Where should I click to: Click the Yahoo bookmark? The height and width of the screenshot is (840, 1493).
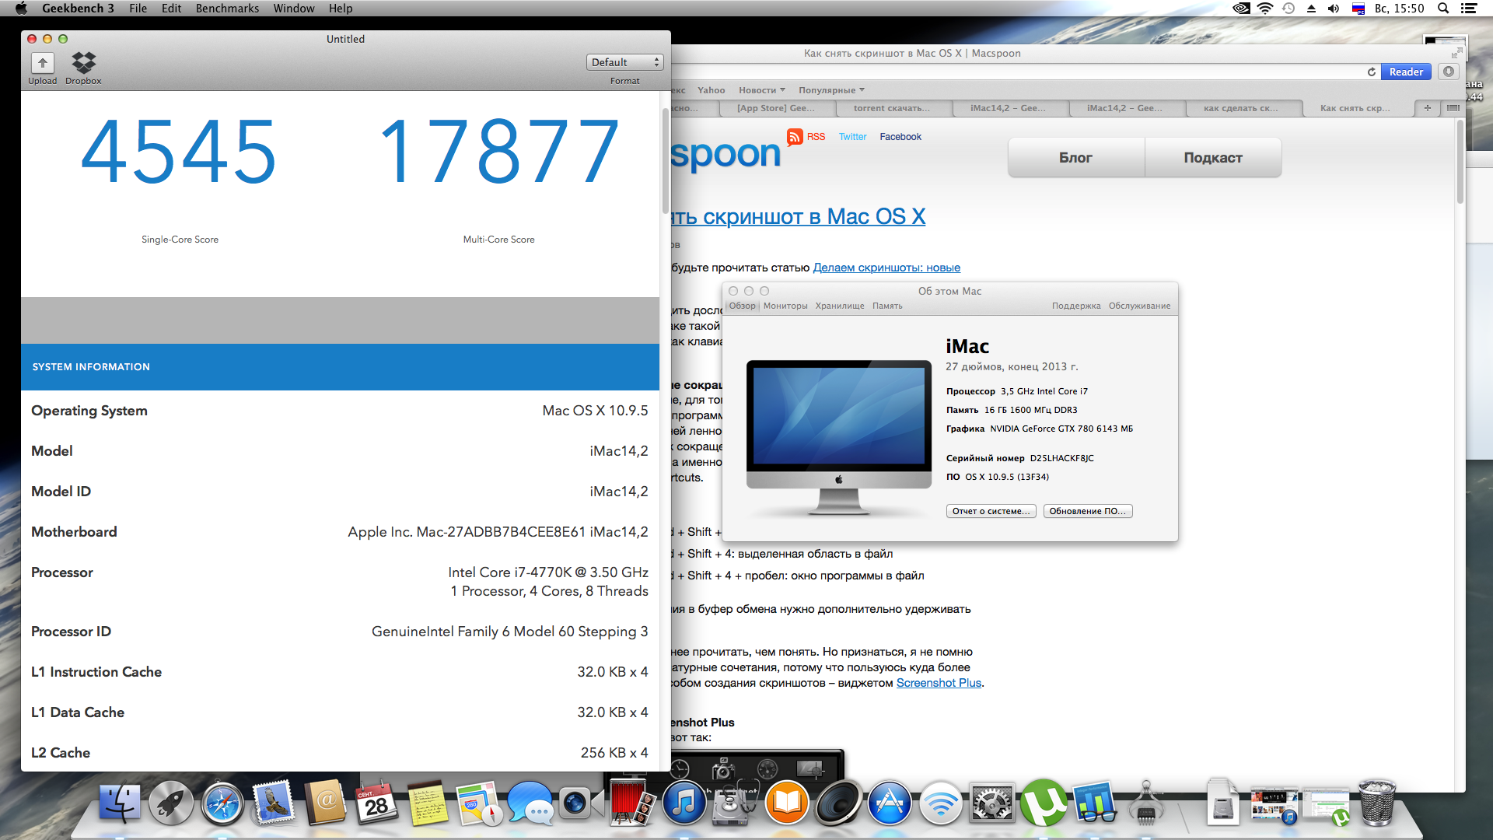pyautogui.click(x=711, y=90)
